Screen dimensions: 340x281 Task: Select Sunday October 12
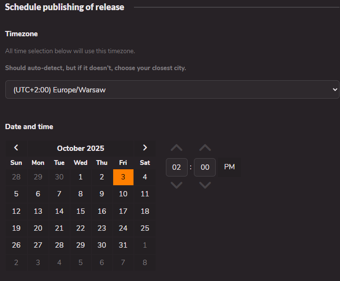click(16, 211)
